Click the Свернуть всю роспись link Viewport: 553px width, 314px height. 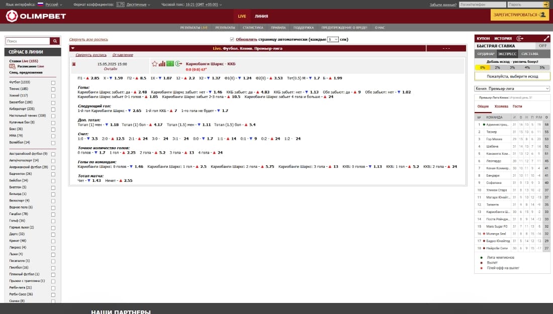(x=88, y=40)
